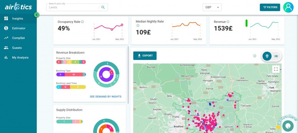Click purple B slice of revenue donut
298x133 pixels.
101,77
